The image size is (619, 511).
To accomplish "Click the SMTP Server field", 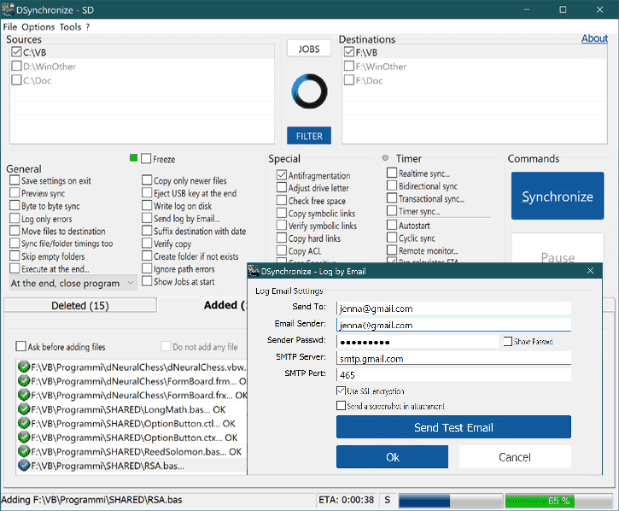I will [453, 358].
